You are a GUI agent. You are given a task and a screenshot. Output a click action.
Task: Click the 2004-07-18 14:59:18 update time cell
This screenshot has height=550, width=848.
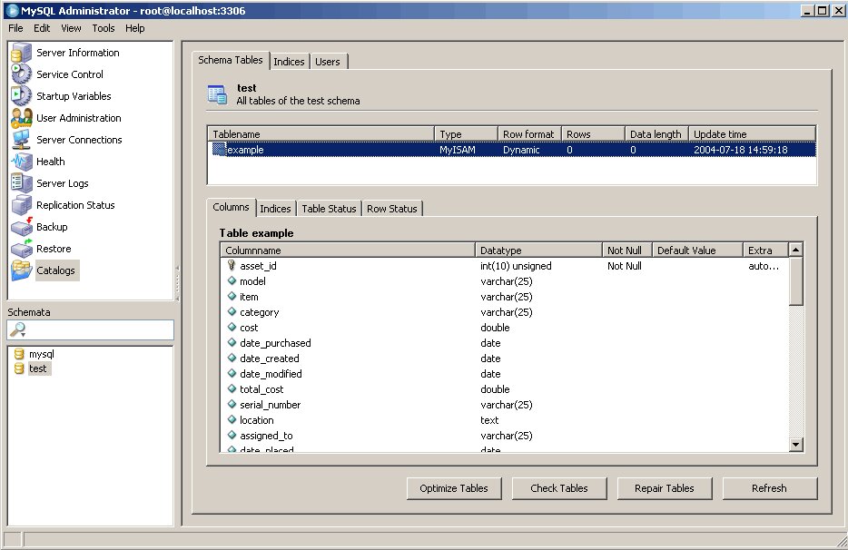(740, 150)
